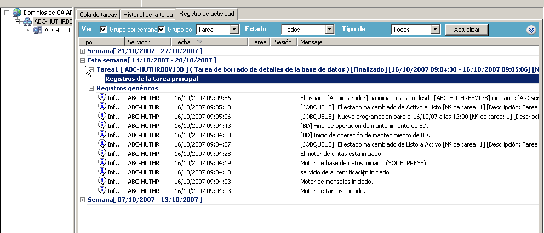Collapse the ABC-HUTHRB8 domain tree node

point(18,21)
